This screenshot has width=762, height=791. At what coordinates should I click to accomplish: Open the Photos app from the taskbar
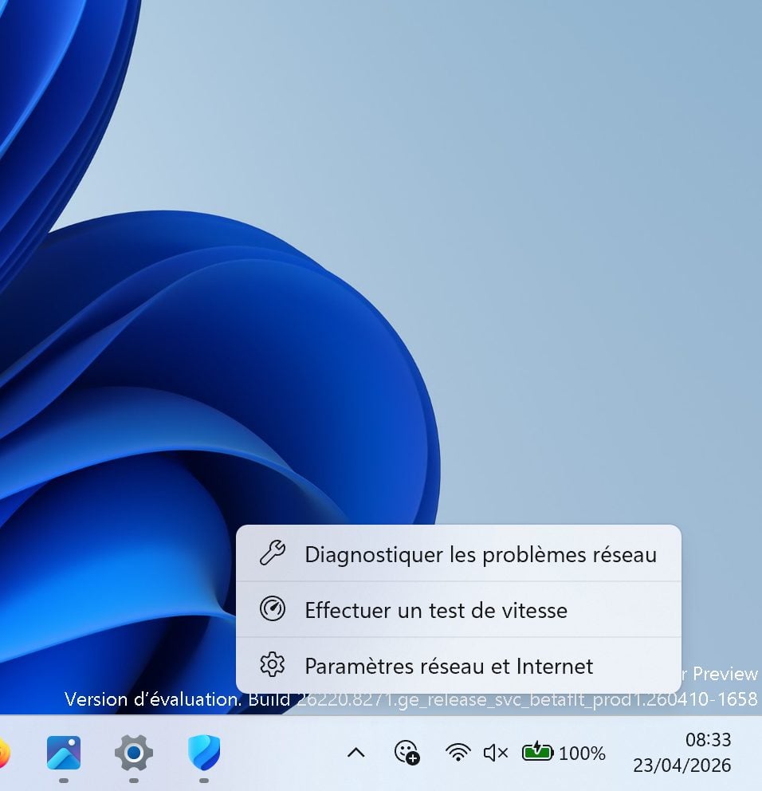[64, 752]
